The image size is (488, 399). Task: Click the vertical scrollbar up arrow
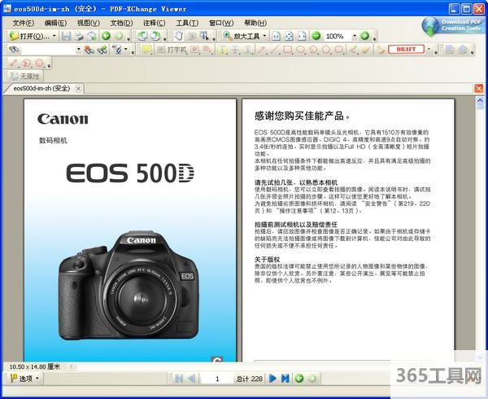[480, 100]
